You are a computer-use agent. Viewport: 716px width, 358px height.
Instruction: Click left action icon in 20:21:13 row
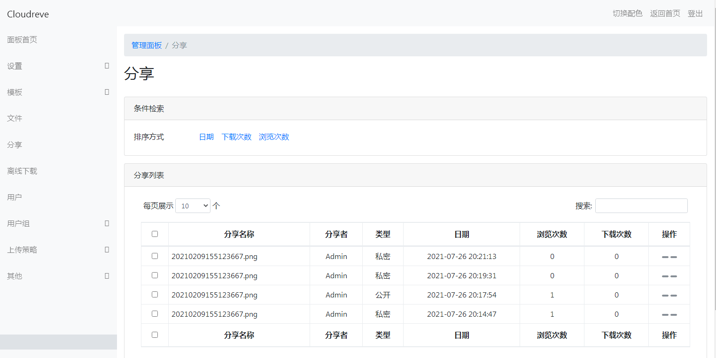coord(665,257)
